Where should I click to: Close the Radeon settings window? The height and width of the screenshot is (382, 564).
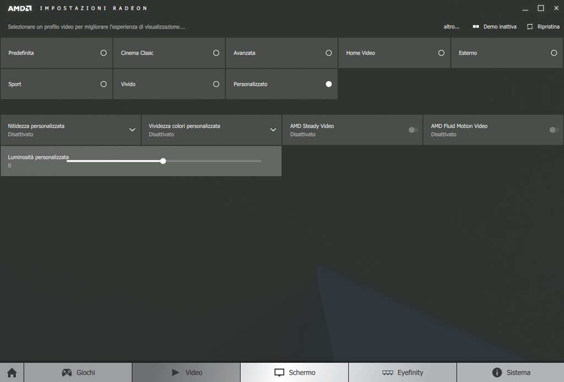pyautogui.click(x=556, y=8)
